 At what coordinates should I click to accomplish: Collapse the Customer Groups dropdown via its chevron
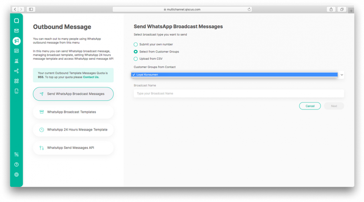coord(342,75)
